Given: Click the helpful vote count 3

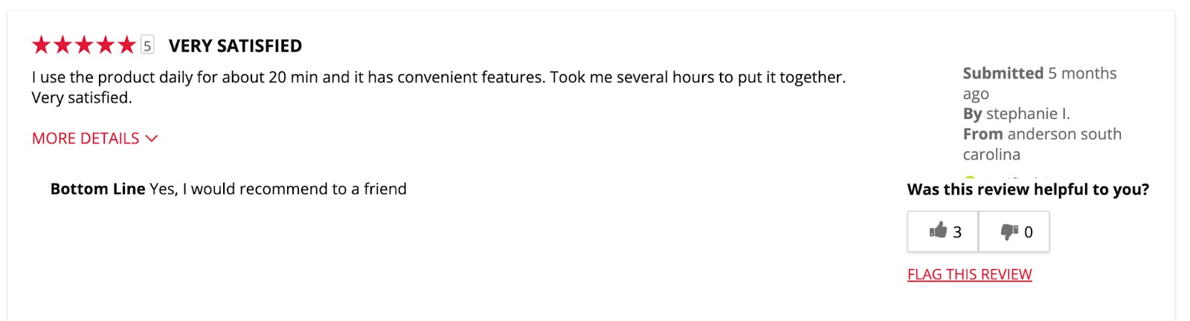Looking at the screenshot, I should pos(957,232).
